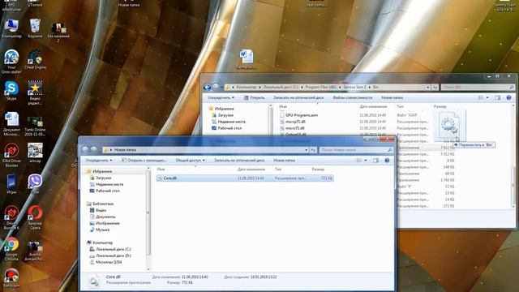519x292 pixels.
Task: Select Локальный диск (D:) in navigation pane
Action: [x=110, y=255]
